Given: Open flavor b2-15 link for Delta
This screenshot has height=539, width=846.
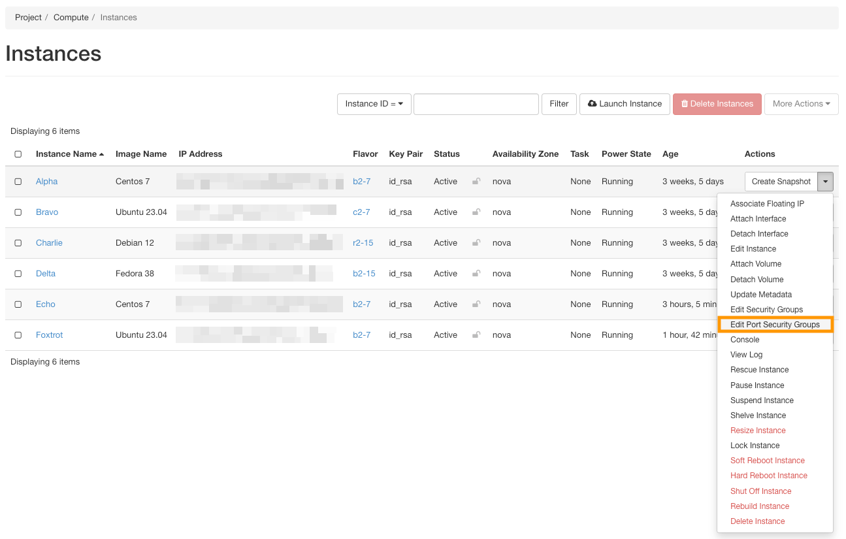Looking at the screenshot, I should pyautogui.click(x=364, y=274).
